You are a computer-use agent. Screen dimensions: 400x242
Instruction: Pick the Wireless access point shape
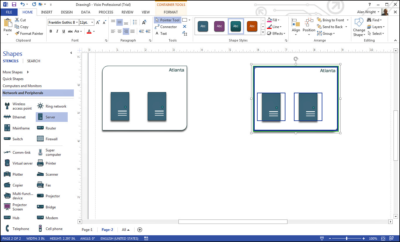click(18, 106)
